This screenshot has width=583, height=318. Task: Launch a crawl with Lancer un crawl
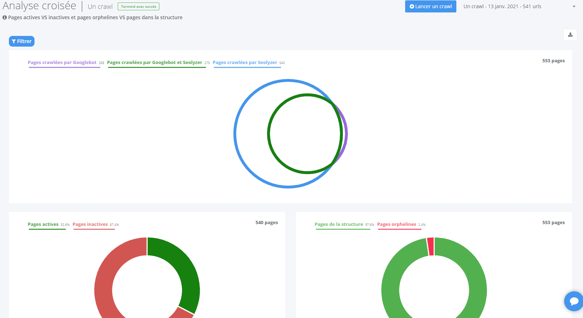(430, 6)
